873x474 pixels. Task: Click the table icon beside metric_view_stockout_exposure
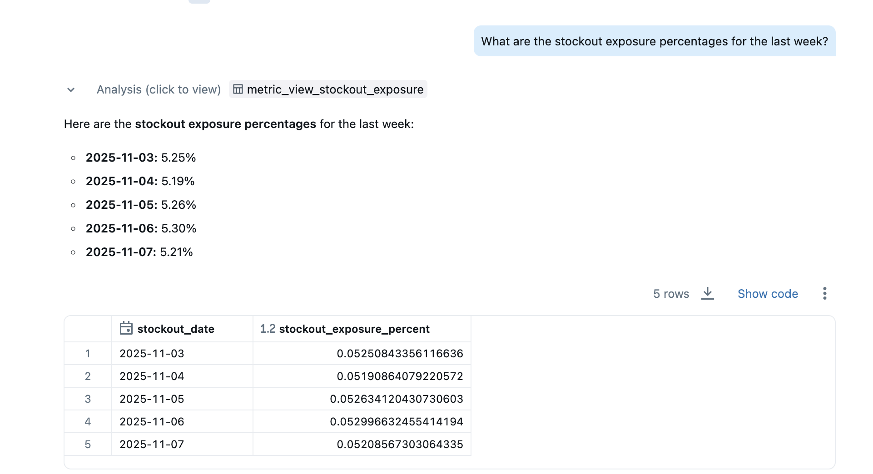click(238, 89)
